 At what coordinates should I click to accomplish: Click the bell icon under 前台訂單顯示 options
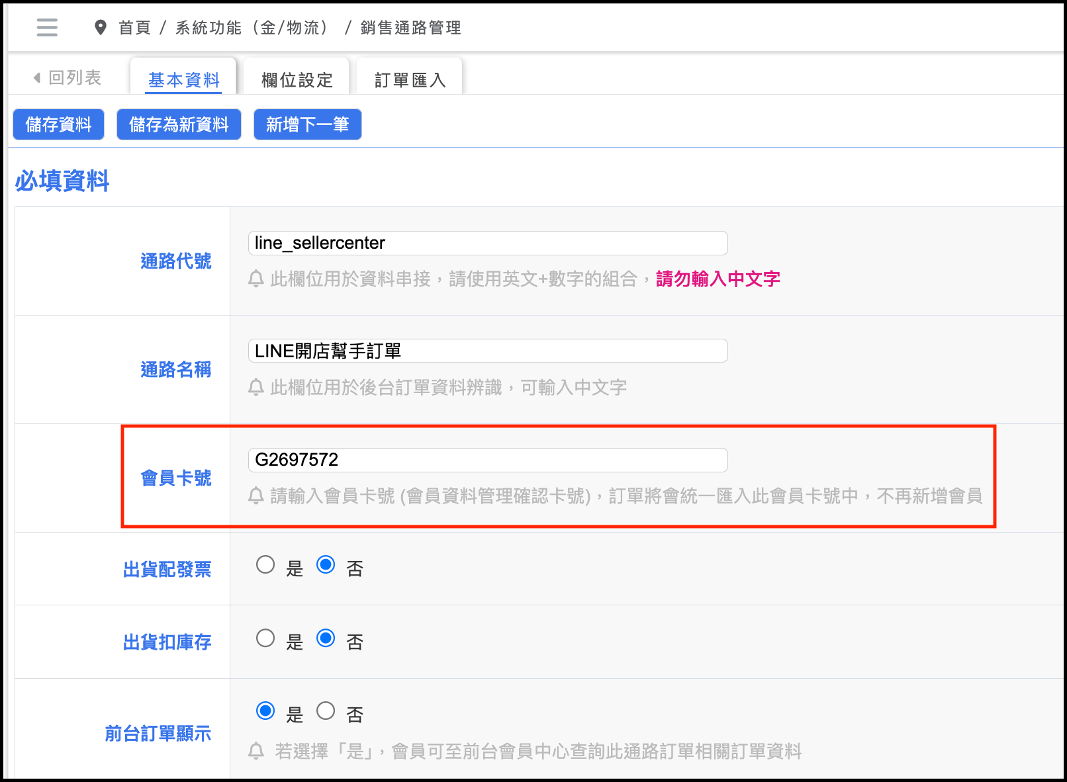256,752
